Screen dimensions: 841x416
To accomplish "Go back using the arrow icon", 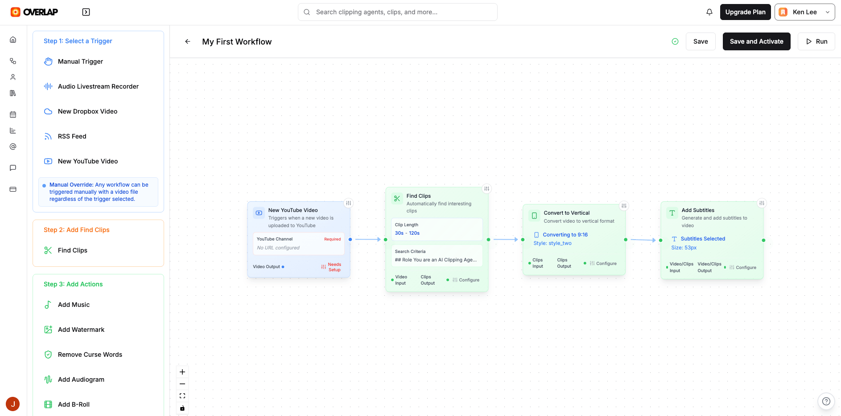I will tap(188, 41).
